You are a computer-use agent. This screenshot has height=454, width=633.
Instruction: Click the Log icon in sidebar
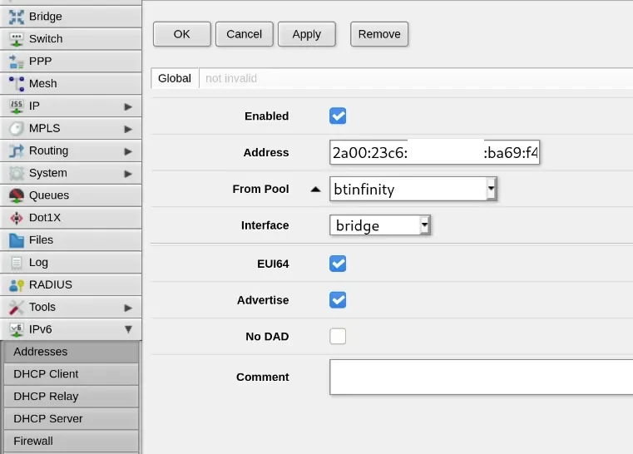[16, 263]
